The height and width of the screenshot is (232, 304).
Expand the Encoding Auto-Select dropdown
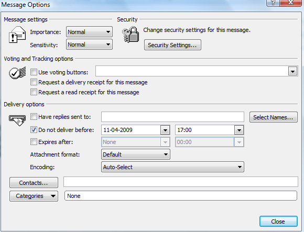(x=172, y=167)
